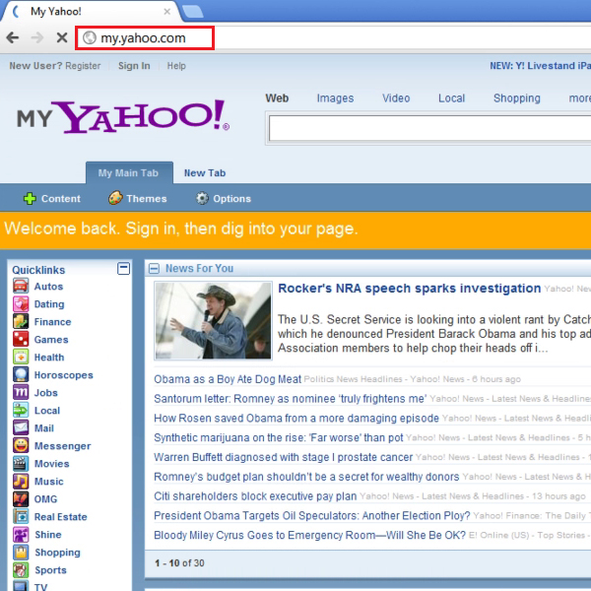This screenshot has height=591, width=591.
Task: Click the Shopping bag icon
Action: pos(21,552)
